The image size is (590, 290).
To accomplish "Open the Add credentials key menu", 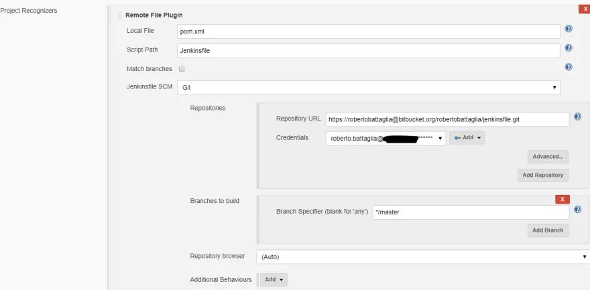I will 467,138.
